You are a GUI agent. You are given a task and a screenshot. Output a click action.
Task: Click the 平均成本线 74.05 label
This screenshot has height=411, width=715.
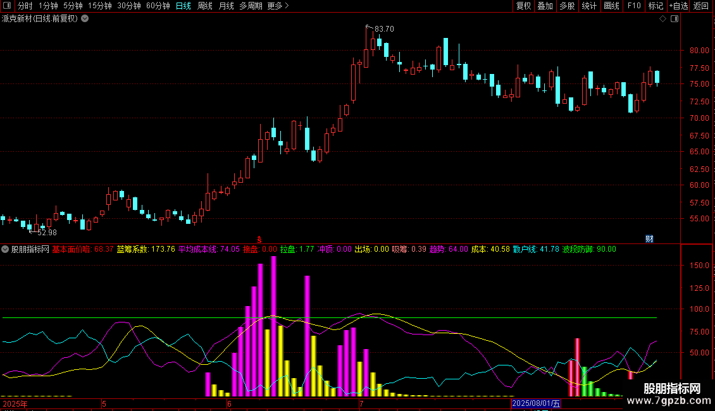[209, 249]
